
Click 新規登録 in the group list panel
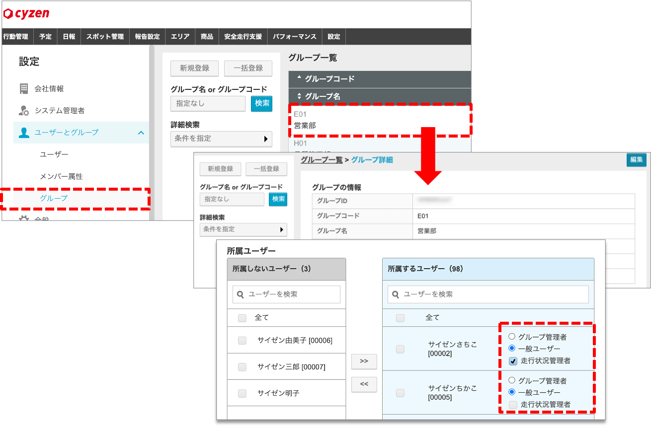[x=195, y=69]
